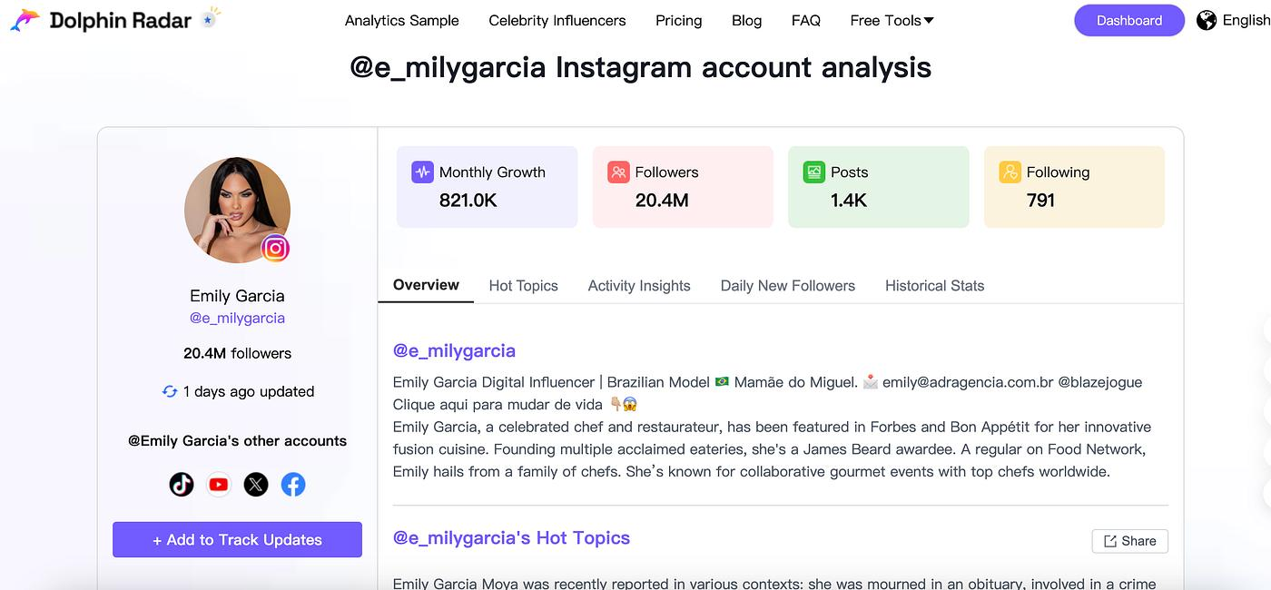The height and width of the screenshot is (590, 1271).
Task: Click the globe language icon
Action: tap(1207, 20)
